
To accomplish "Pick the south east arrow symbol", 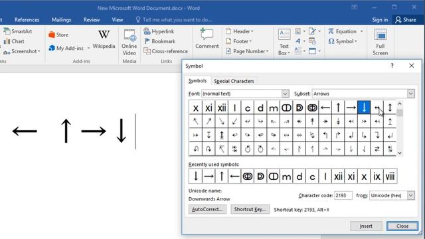I will click(x=222, y=121).
